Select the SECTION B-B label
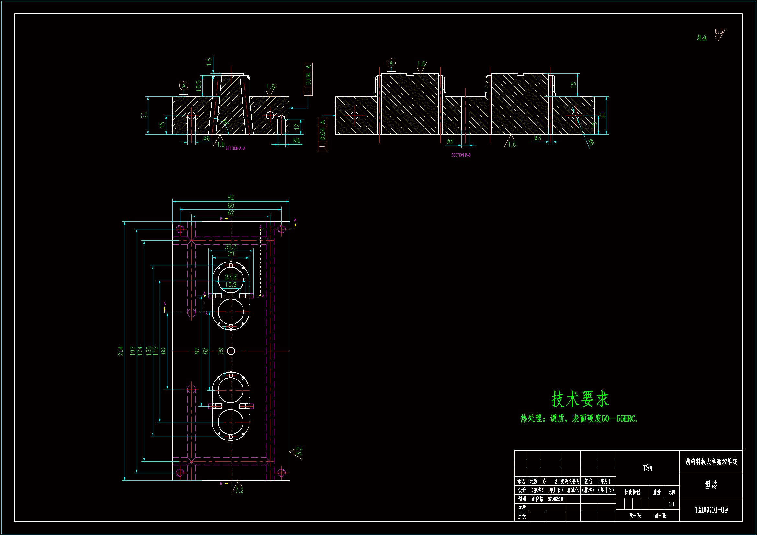 (461, 155)
